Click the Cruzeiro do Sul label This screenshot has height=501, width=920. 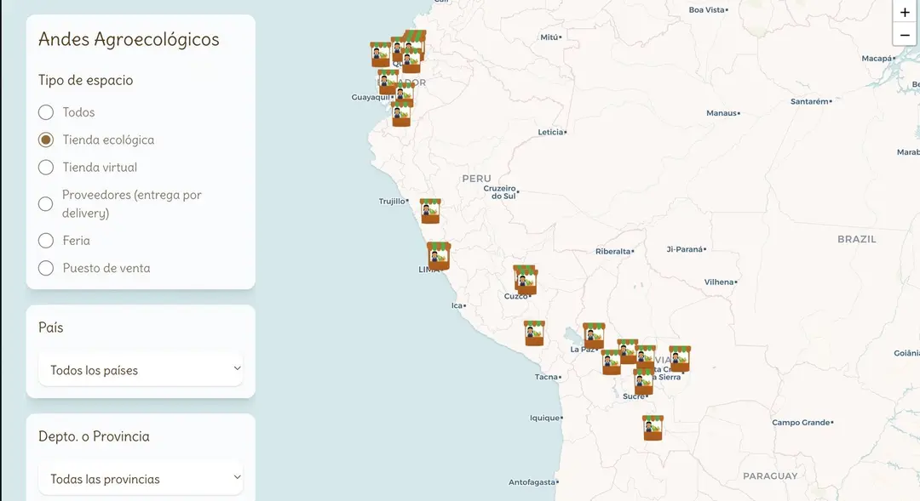500,192
